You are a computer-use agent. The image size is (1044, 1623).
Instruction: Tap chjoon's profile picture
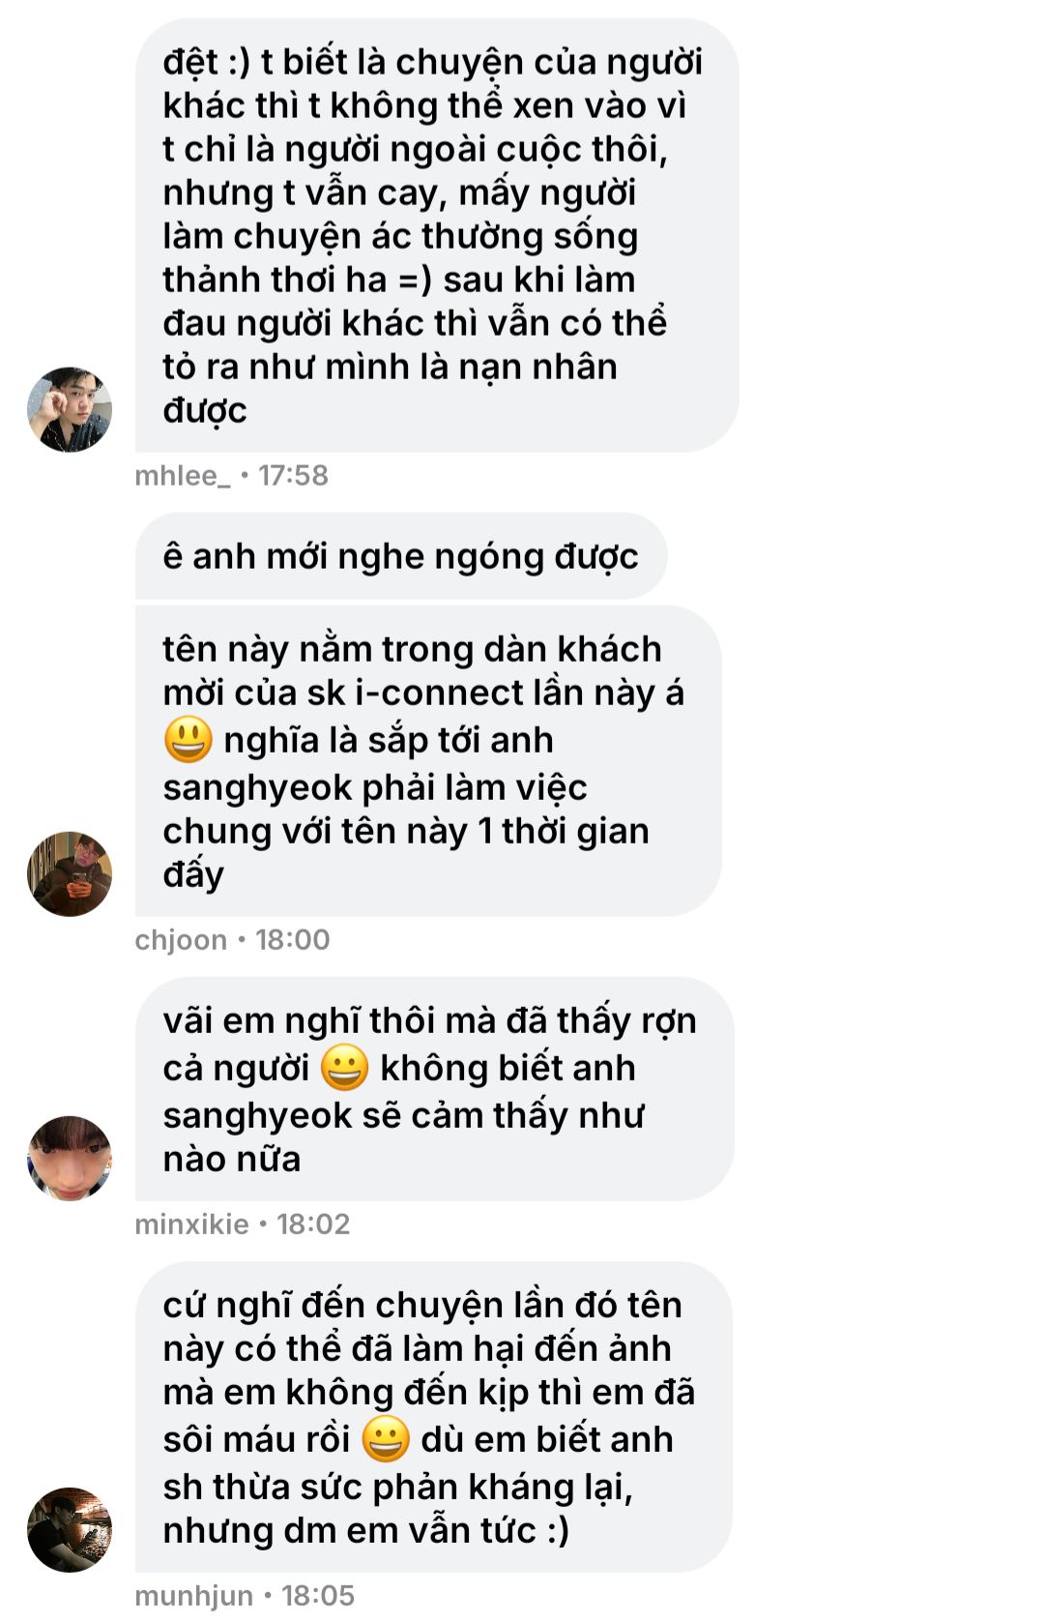(x=70, y=873)
